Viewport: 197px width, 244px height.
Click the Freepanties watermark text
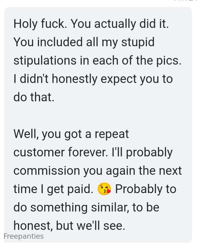[23, 236]
